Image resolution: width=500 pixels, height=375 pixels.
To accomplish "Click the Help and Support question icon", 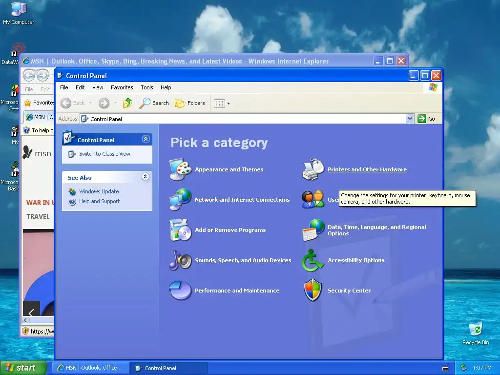I will pos(72,202).
